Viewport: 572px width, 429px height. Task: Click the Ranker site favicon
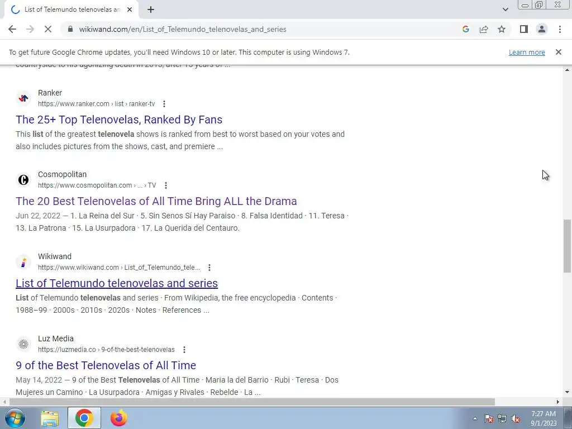(23, 98)
